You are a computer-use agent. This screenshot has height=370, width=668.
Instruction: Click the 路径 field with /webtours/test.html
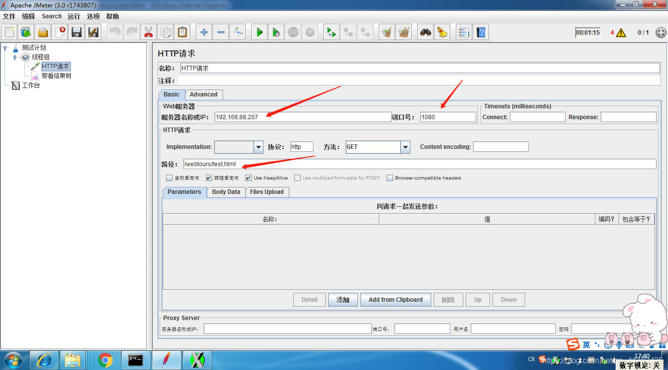(x=420, y=164)
